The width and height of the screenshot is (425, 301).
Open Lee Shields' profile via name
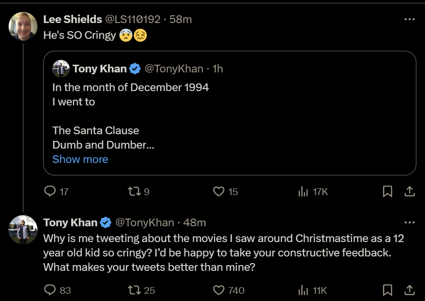(72, 19)
